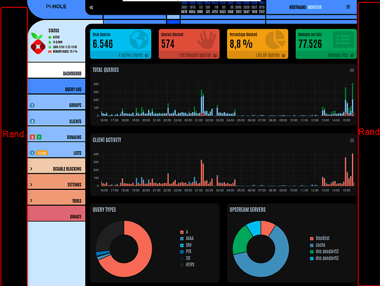Expand the Settings submenu
380x286 pixels.
tap(57, 185)
